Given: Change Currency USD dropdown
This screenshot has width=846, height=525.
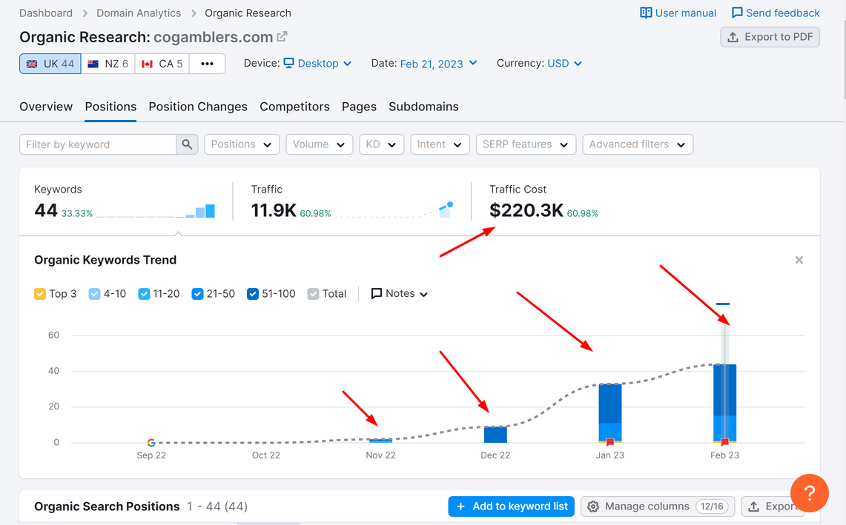Looking at the screenshot, I should point(565,64).
